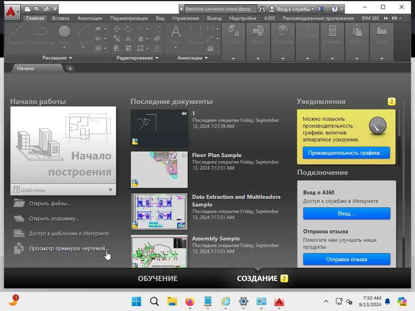Expand the Аннотации panel dropdown

(193, 58)
